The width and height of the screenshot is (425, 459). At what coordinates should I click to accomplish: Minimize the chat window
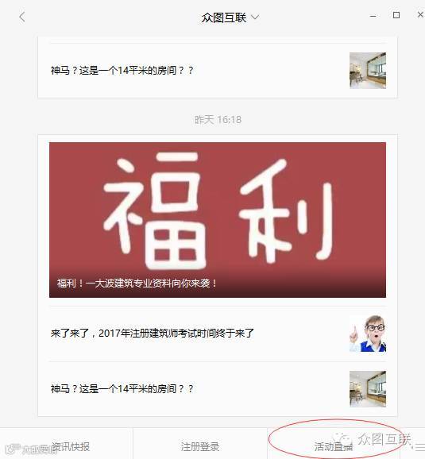pyautogui.click(x=373, y=17)
